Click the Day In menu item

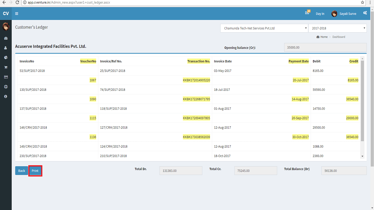[x=320, y=13]
